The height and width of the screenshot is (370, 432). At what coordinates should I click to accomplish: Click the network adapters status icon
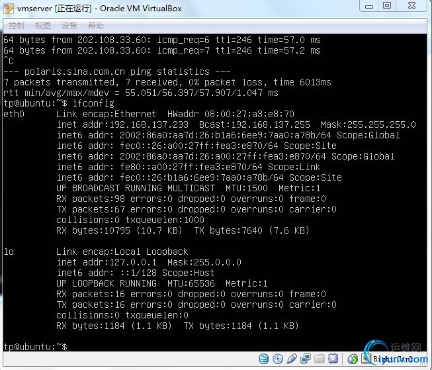(305, 359)
